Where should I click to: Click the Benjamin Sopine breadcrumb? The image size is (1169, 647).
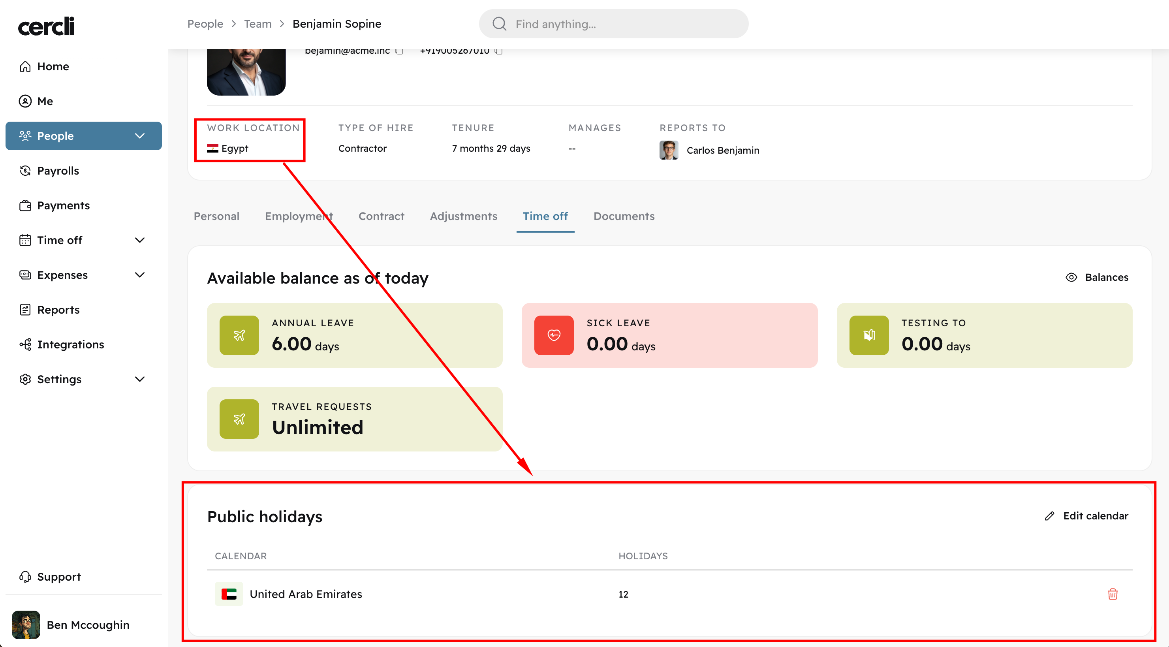point(337,24)
